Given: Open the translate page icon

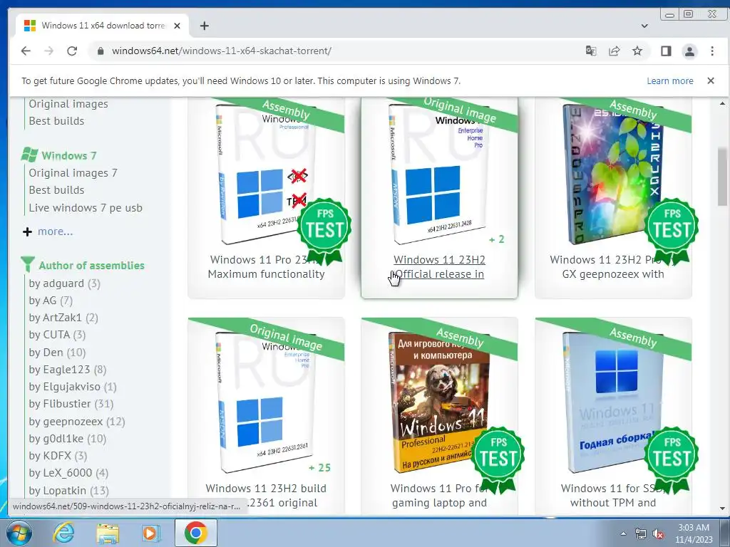Looking at the screenshot, I should (x=591, y=51).
